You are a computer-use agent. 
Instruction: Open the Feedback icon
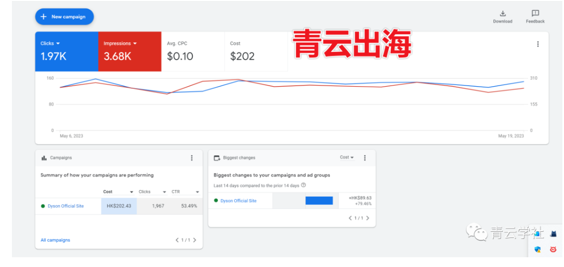click(x=535, y=14)
